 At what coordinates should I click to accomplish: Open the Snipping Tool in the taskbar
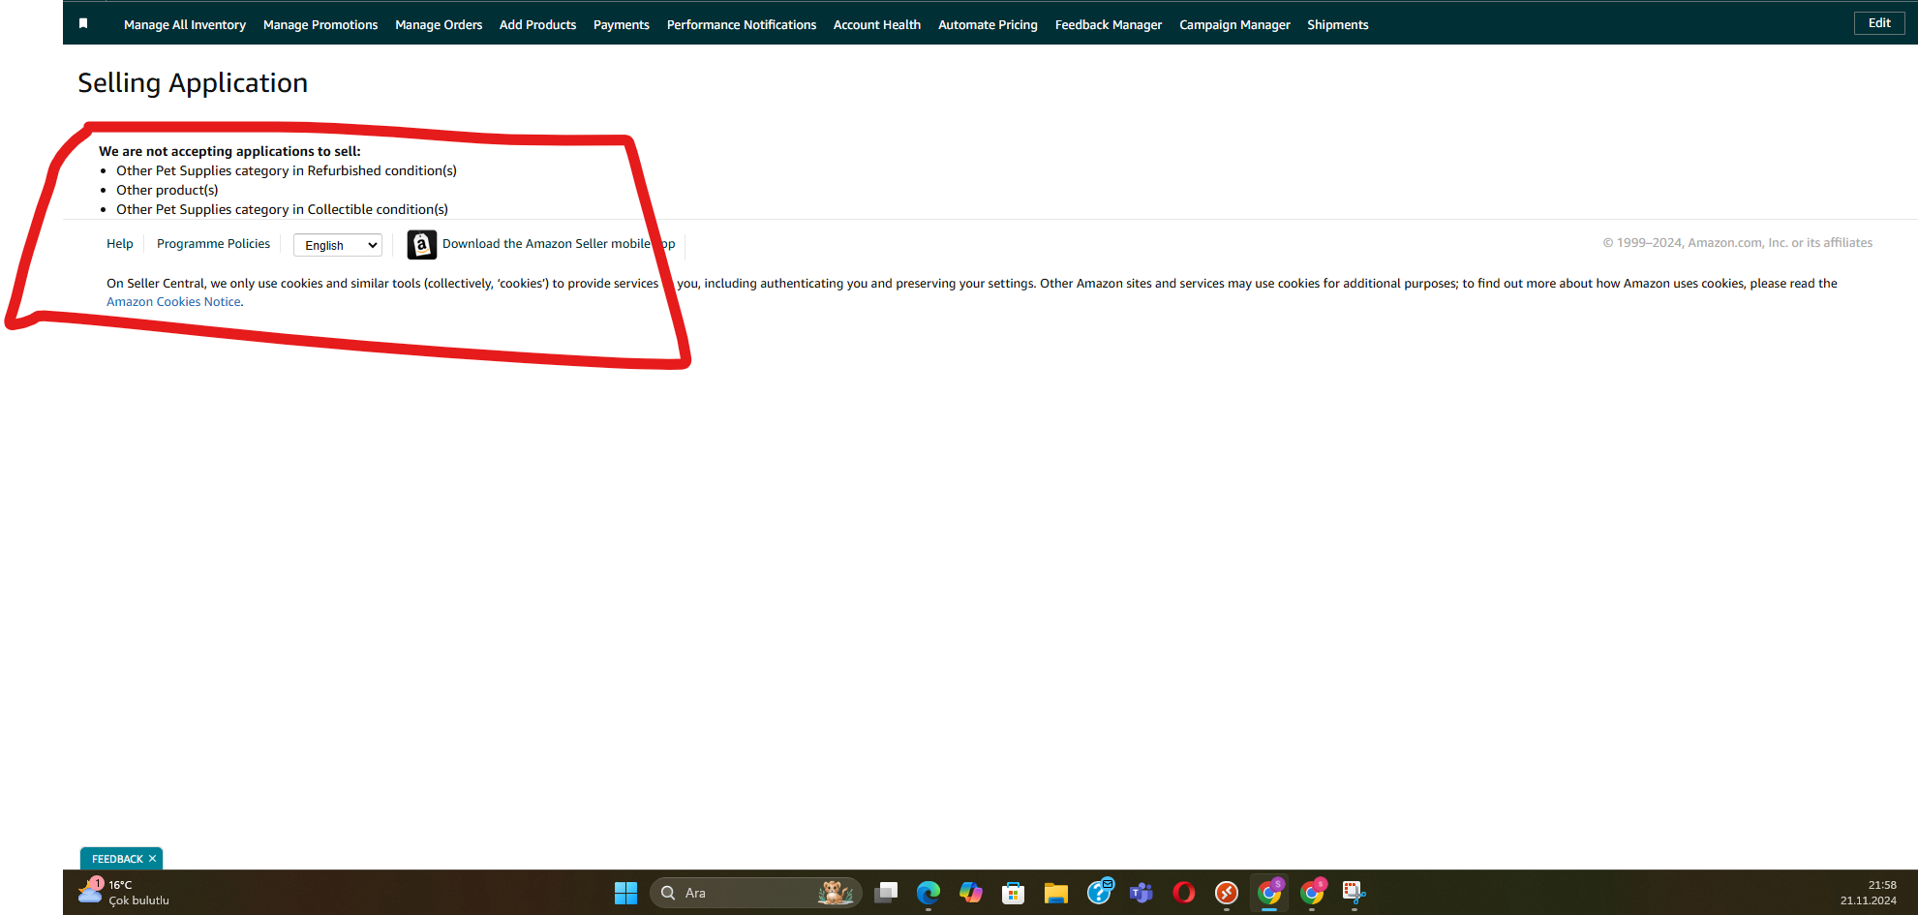(x=1354, y=893)
